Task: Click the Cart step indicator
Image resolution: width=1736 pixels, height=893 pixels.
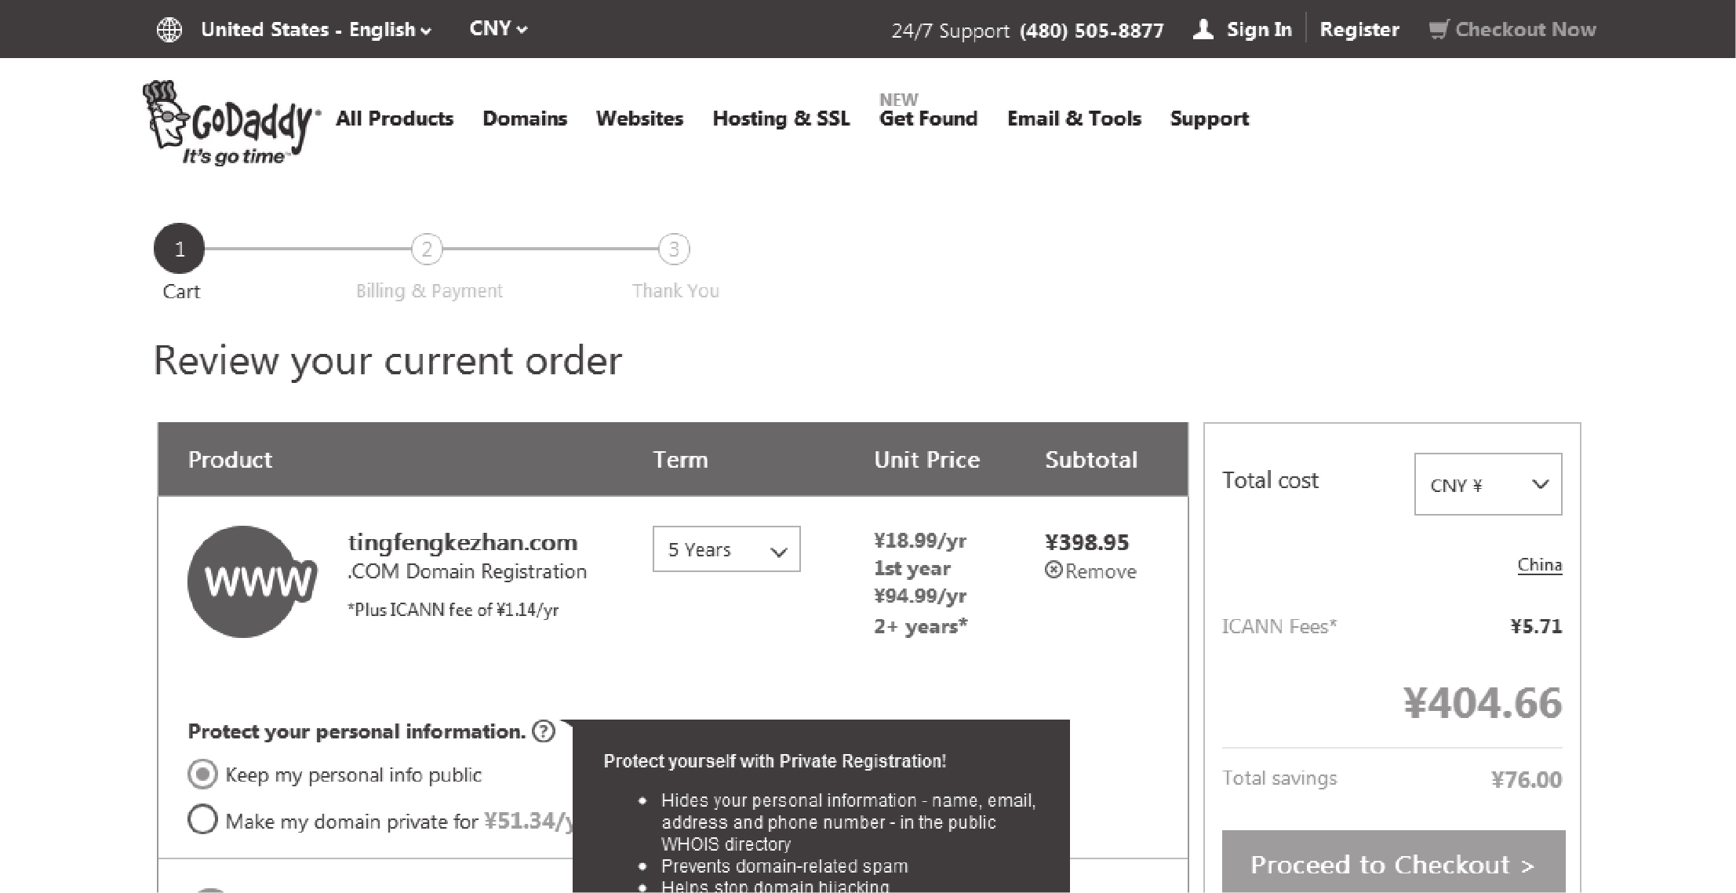Action: (x=180, y=248)
